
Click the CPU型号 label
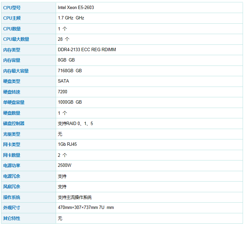pos(12,8)
